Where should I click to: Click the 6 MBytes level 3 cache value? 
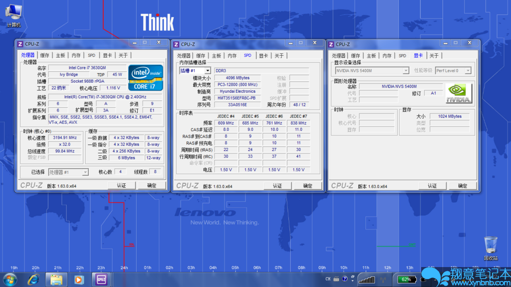pyautogui.click(x=126, y=158)
